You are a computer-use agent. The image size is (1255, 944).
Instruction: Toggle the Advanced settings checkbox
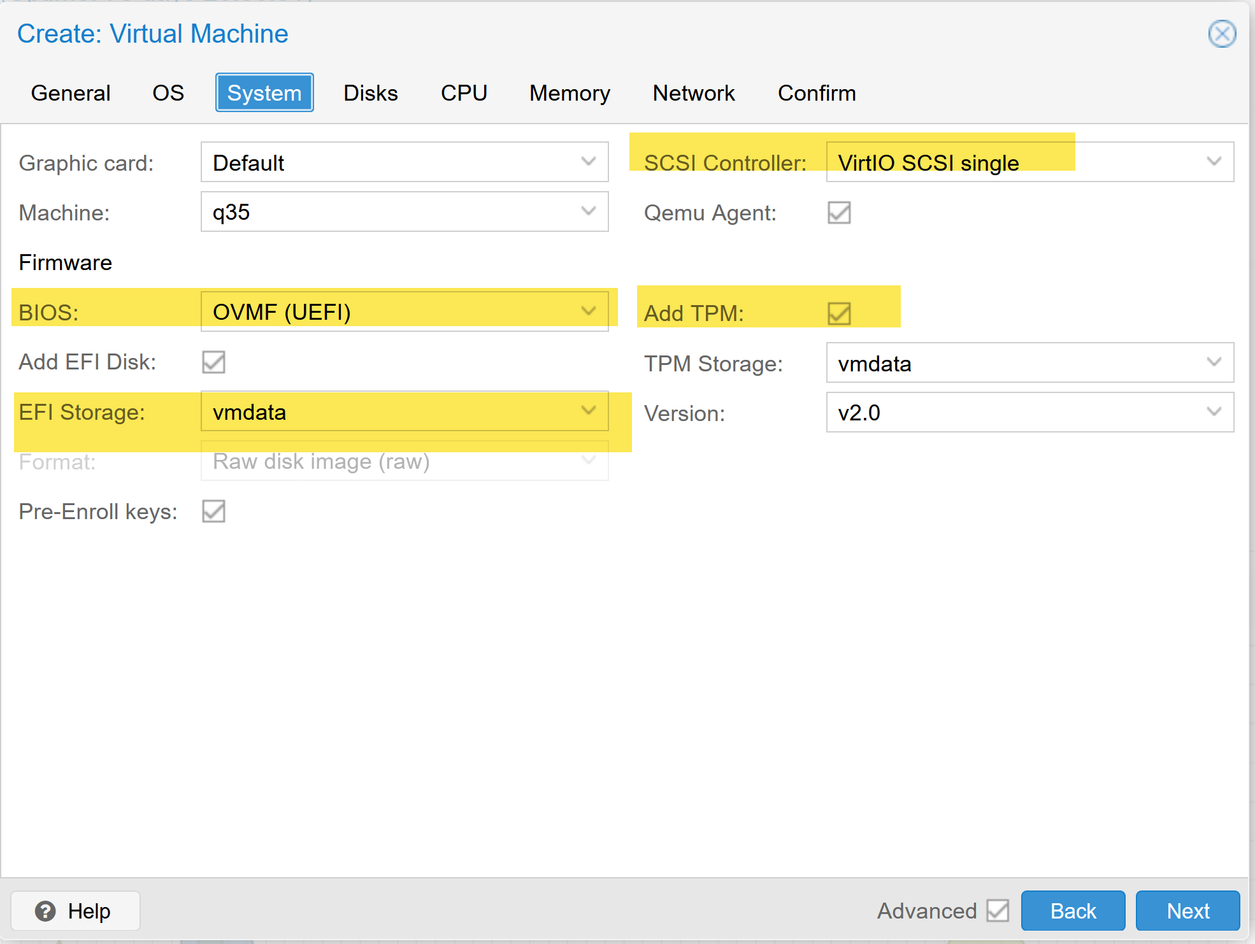(x=998, y=910)
